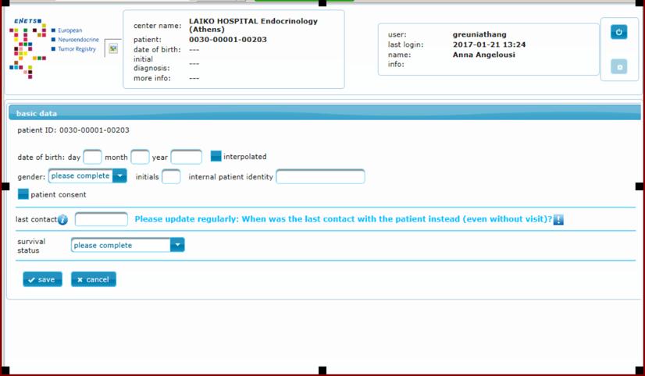Click LAIKO HOSPITAL Endocrinology center name
The height and width of the screenshot is (376, 645).
[253, 25]
